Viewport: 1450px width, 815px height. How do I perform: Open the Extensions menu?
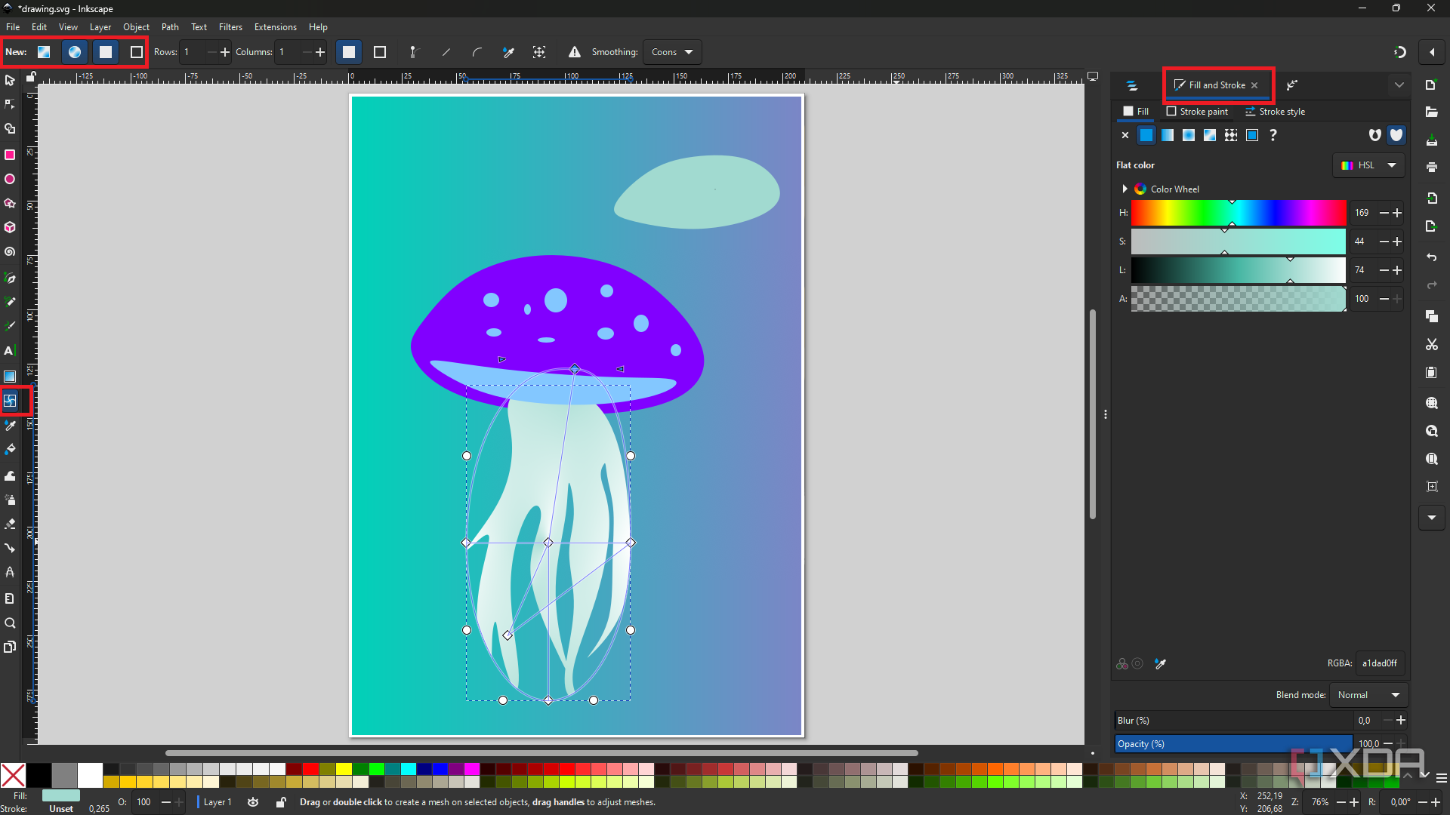point(276,27)
